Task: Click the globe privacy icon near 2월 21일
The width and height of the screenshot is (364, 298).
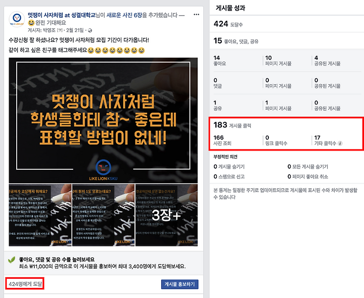Action: pos(90,30)
